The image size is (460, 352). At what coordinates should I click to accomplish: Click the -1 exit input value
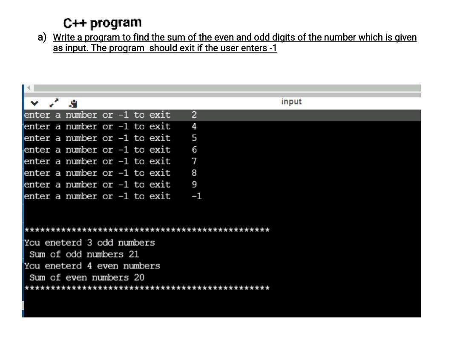197,196
